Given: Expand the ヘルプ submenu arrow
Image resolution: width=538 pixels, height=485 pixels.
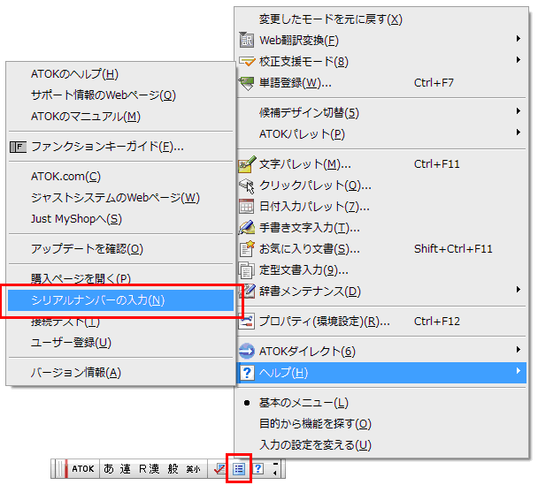Looking at the screenshot, I should tap(519, 371).
